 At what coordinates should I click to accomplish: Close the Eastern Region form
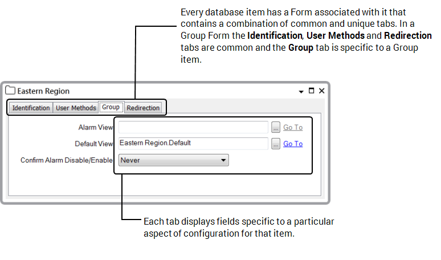click(x=321, y=91)
